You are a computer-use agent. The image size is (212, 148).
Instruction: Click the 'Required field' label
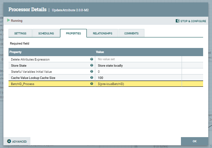point(19,44)
